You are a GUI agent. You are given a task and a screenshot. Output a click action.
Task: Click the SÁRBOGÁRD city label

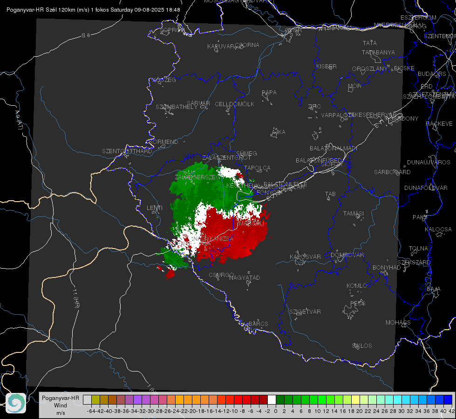coord(392,172)
